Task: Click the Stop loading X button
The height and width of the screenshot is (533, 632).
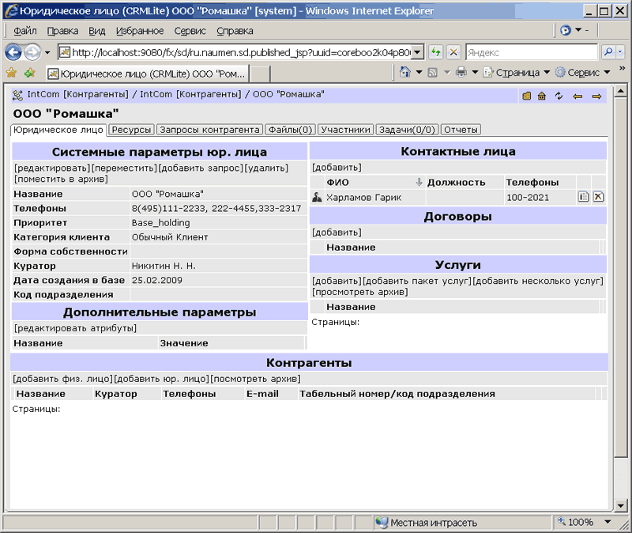Action: (x=453, y=52)
